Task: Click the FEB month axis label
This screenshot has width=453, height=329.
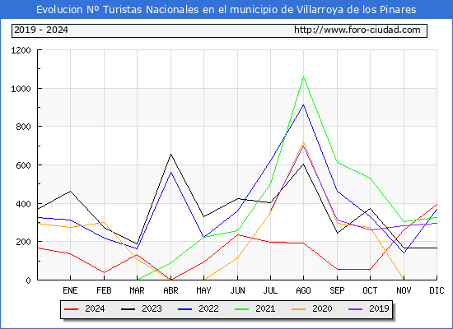Action: point(104,290)
